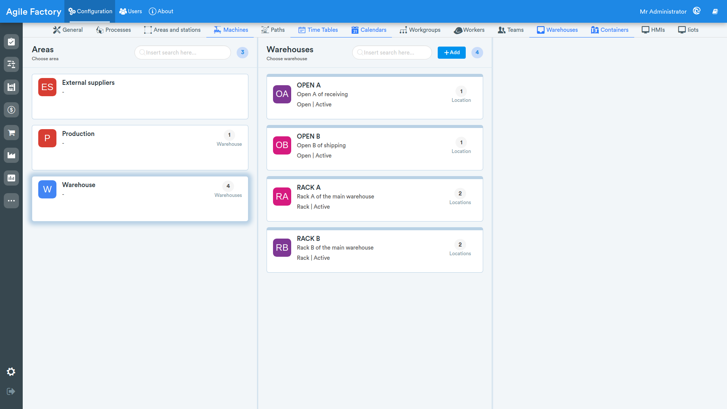
Task: Open the shopping cart sidebar icon
Action: tap(11, 133)
